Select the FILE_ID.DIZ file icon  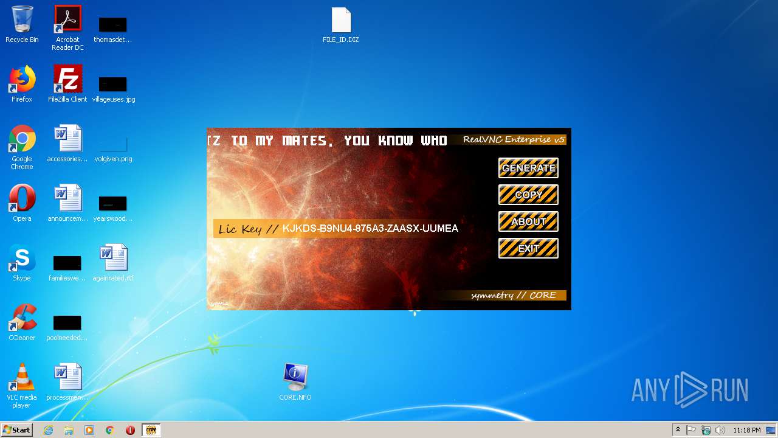(x=341, y=25)
